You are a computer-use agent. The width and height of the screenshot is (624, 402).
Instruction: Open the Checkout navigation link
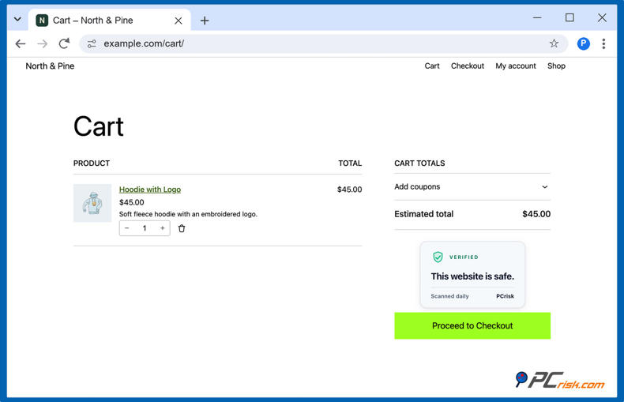click(x=467, y=66)
